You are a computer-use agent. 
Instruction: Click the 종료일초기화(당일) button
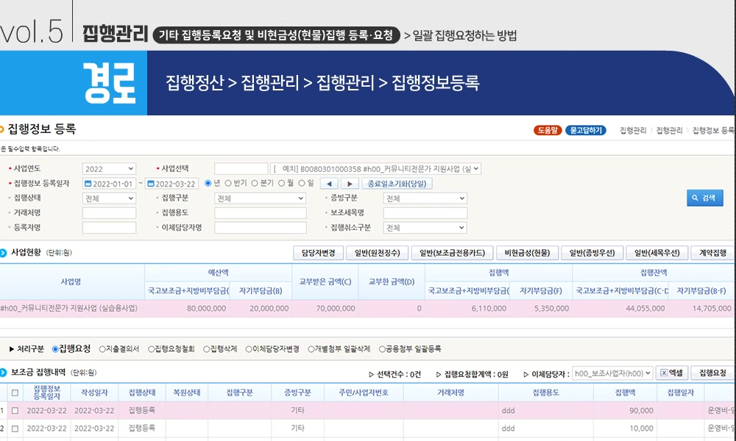tap(397, 184)
